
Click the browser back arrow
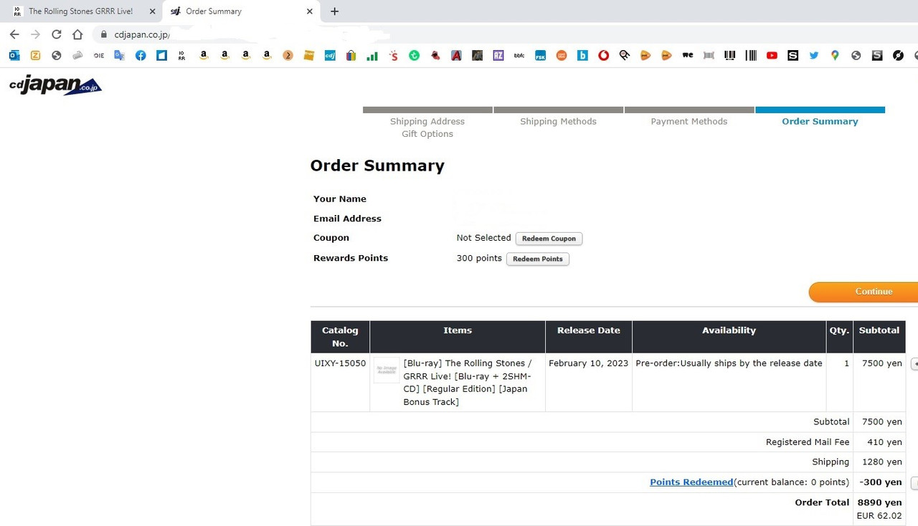tap(14, 34)
